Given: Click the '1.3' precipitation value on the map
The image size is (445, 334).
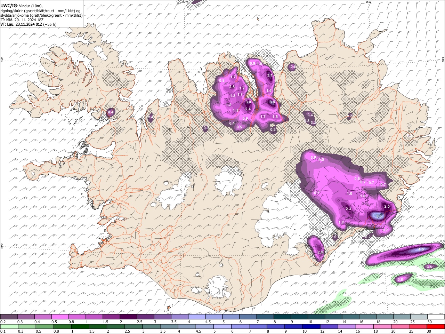Looking at the screenshot, I should (x=233, y=96).
